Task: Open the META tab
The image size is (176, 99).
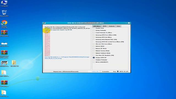Action: [105, 26]
